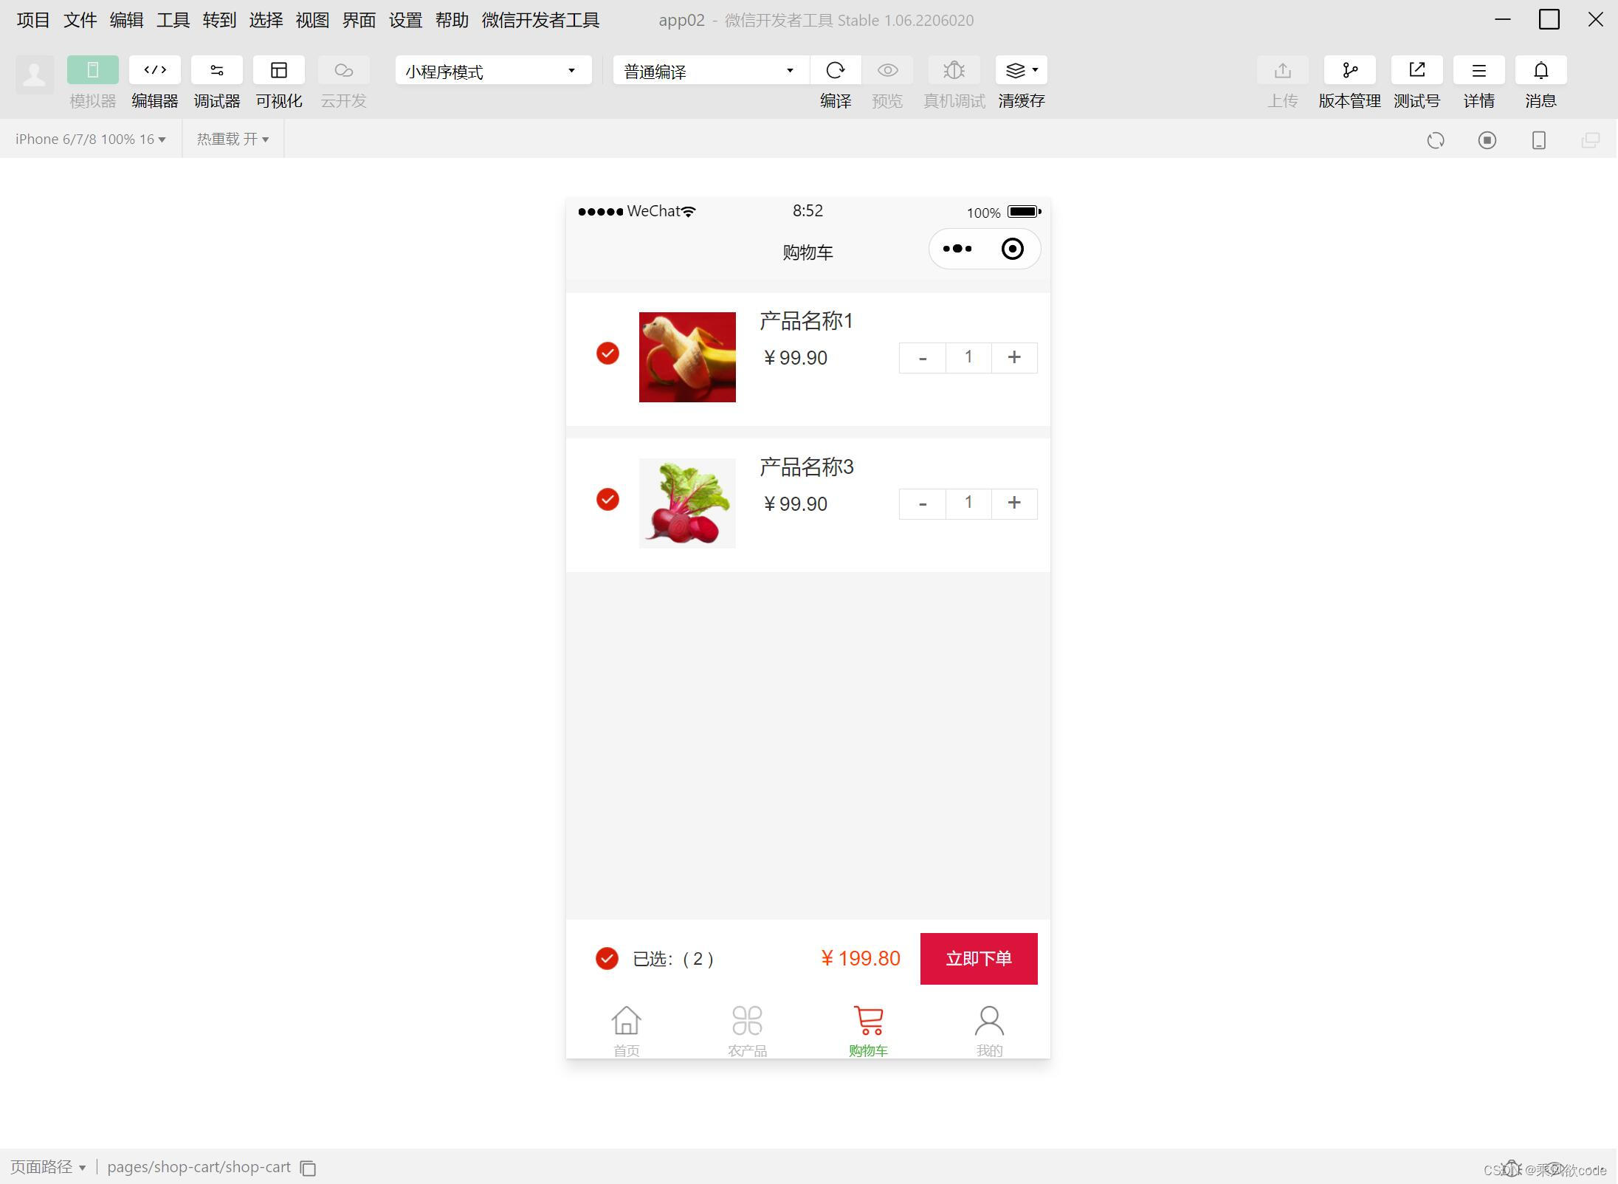
Task: Switch to the 我的 tab in the simulator
Action: pyautogui.click(x=989, y=1028)
